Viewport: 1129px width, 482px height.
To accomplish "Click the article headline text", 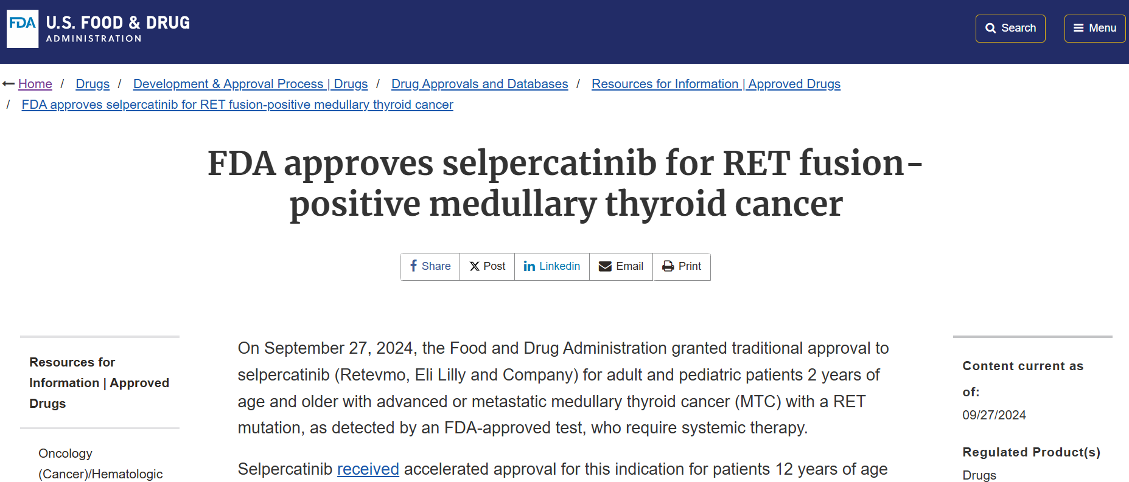I will [x=565, y=183].
